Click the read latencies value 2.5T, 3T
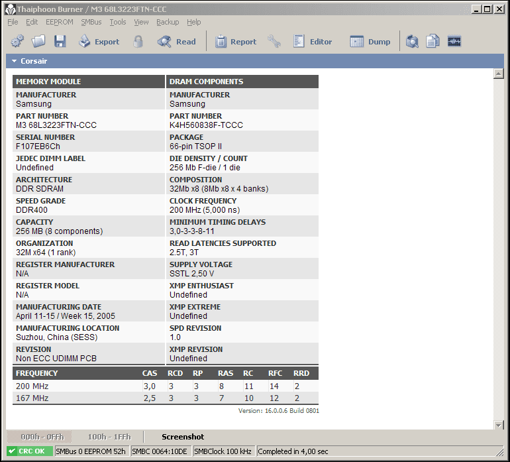This screenshot has width=510, height=462. pos(183,253)
